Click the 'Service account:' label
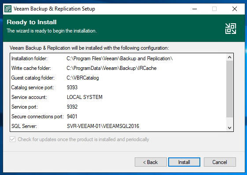 [29, 97]
